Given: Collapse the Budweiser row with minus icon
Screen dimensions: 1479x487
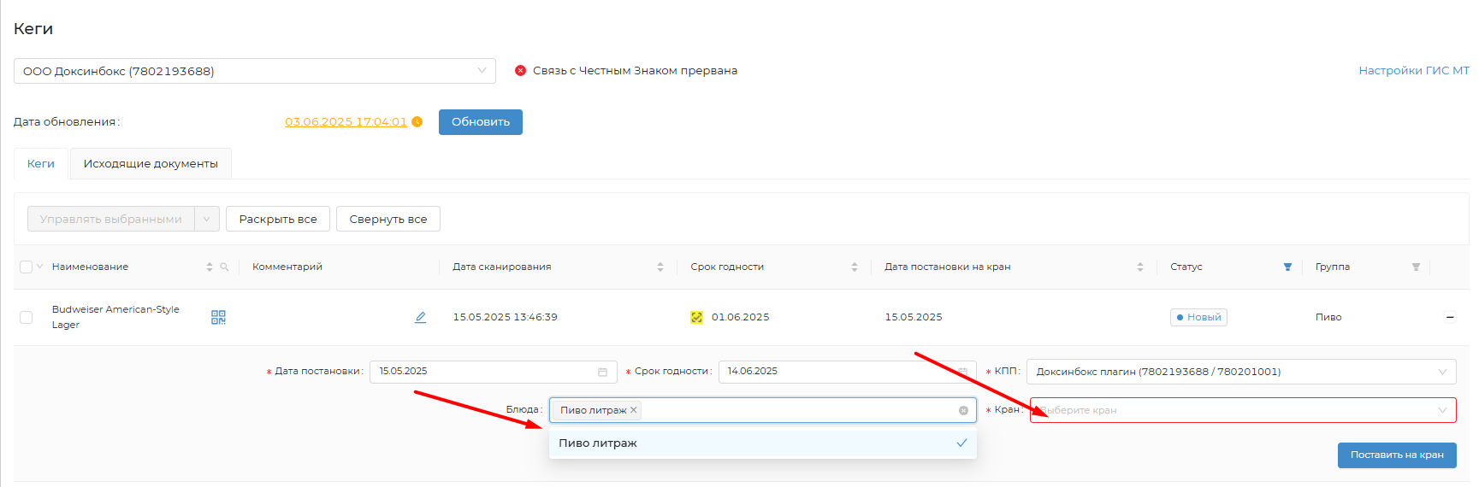Looking at the screenshot, I should click(1450, 317).
